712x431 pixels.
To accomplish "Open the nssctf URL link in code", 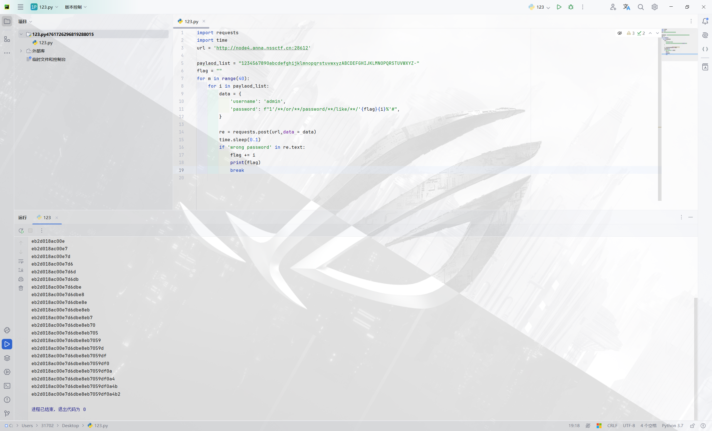I will (x=262, y=48).
